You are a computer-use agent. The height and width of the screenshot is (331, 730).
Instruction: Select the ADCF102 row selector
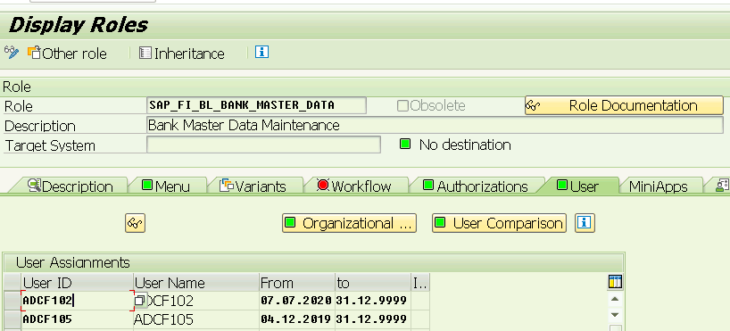12,301
